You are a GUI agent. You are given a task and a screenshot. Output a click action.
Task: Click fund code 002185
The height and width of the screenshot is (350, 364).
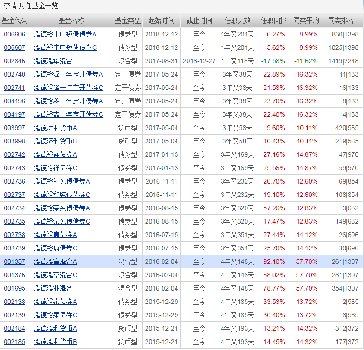pyautogui.click(x=14, y=342)
